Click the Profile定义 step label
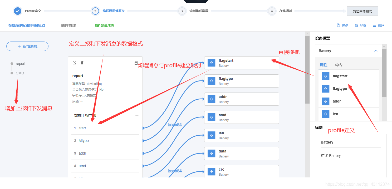 (x=33, y=11)
